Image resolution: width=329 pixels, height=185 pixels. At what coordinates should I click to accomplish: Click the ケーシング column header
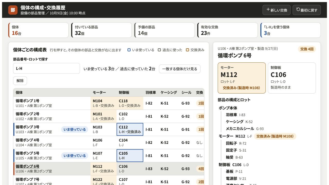[169, 92]
